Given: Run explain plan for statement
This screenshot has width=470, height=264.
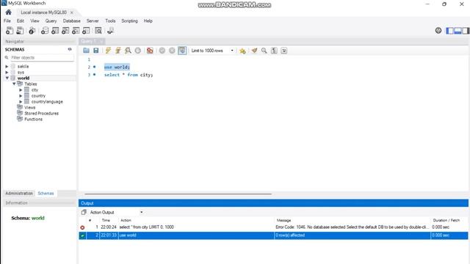Looking at the screenshot, I should pos(128,51).
